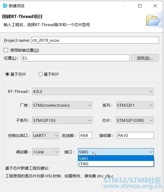Click the 发送脚 PA9 input field
Viewport: 164px width, 192px height.
tap(86, 135)
